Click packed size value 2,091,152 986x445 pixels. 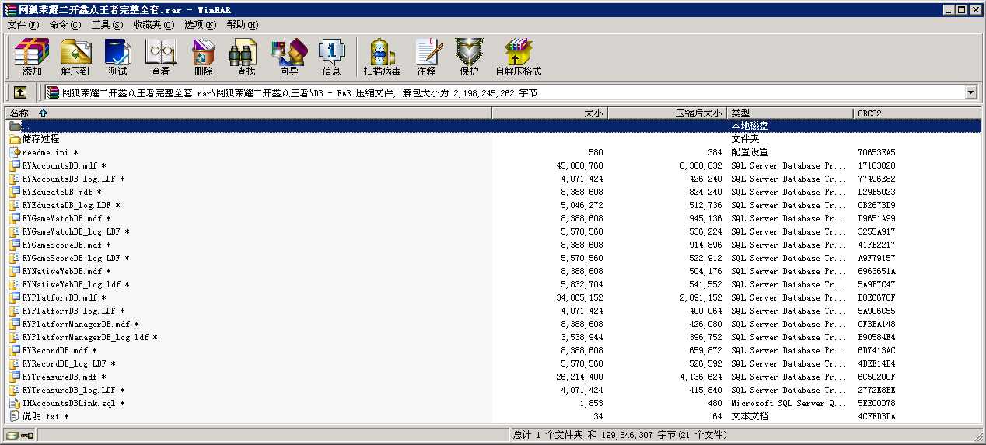(701, 297)
